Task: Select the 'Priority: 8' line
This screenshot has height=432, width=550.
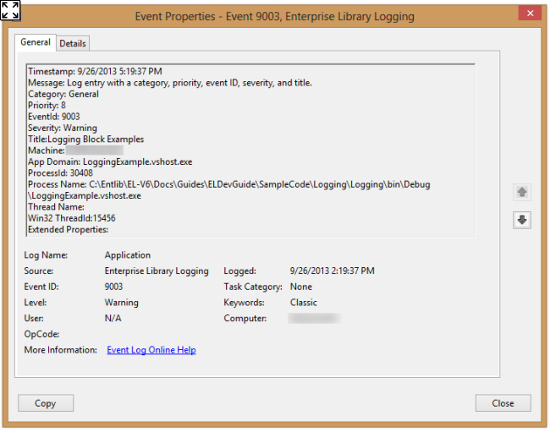Action: [47, 105]
